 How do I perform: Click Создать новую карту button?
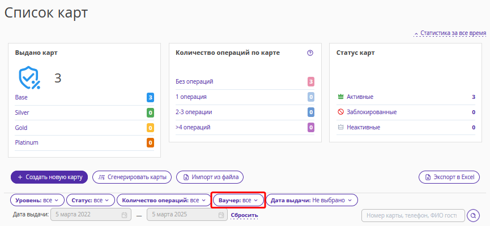tap(49, 177)
